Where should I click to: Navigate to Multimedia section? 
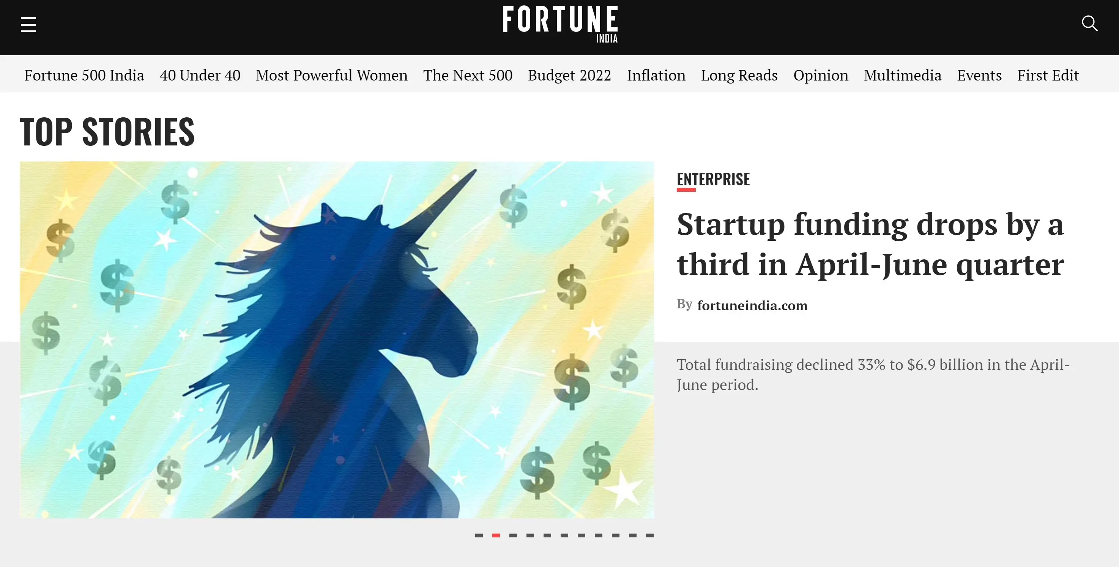[x=902, y=75]
